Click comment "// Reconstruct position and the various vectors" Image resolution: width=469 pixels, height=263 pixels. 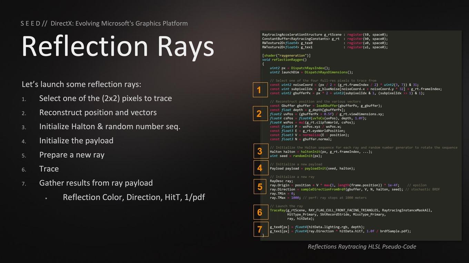click(316, 101)
